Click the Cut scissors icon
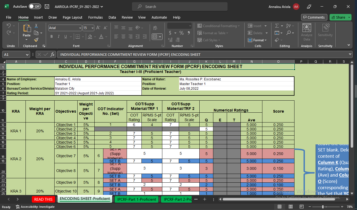The image size is (357, 210). pos(36,26)
